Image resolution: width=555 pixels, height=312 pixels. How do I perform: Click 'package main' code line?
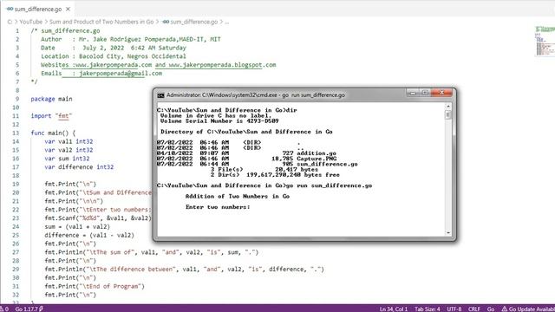click(51, 99)
